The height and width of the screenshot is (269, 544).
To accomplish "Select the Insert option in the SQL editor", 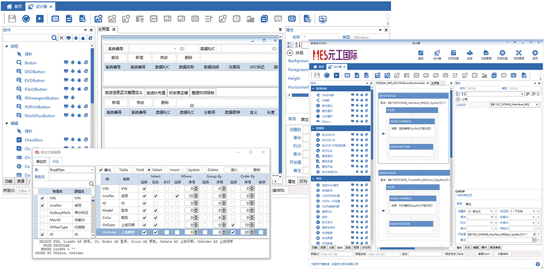I will point(167,170).
